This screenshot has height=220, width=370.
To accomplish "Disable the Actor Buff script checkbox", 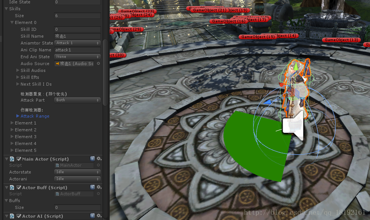I will pyautogui.click(x=19, y=187).
